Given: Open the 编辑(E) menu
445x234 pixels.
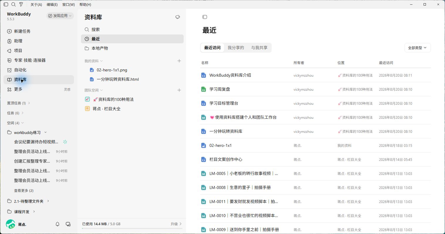Looking at the screenshot, I should (x=52, y=4).
